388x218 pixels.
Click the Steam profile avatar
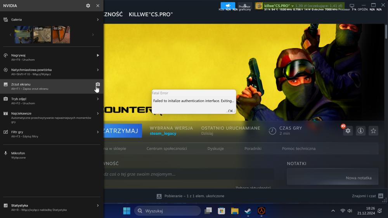[258, 6]
